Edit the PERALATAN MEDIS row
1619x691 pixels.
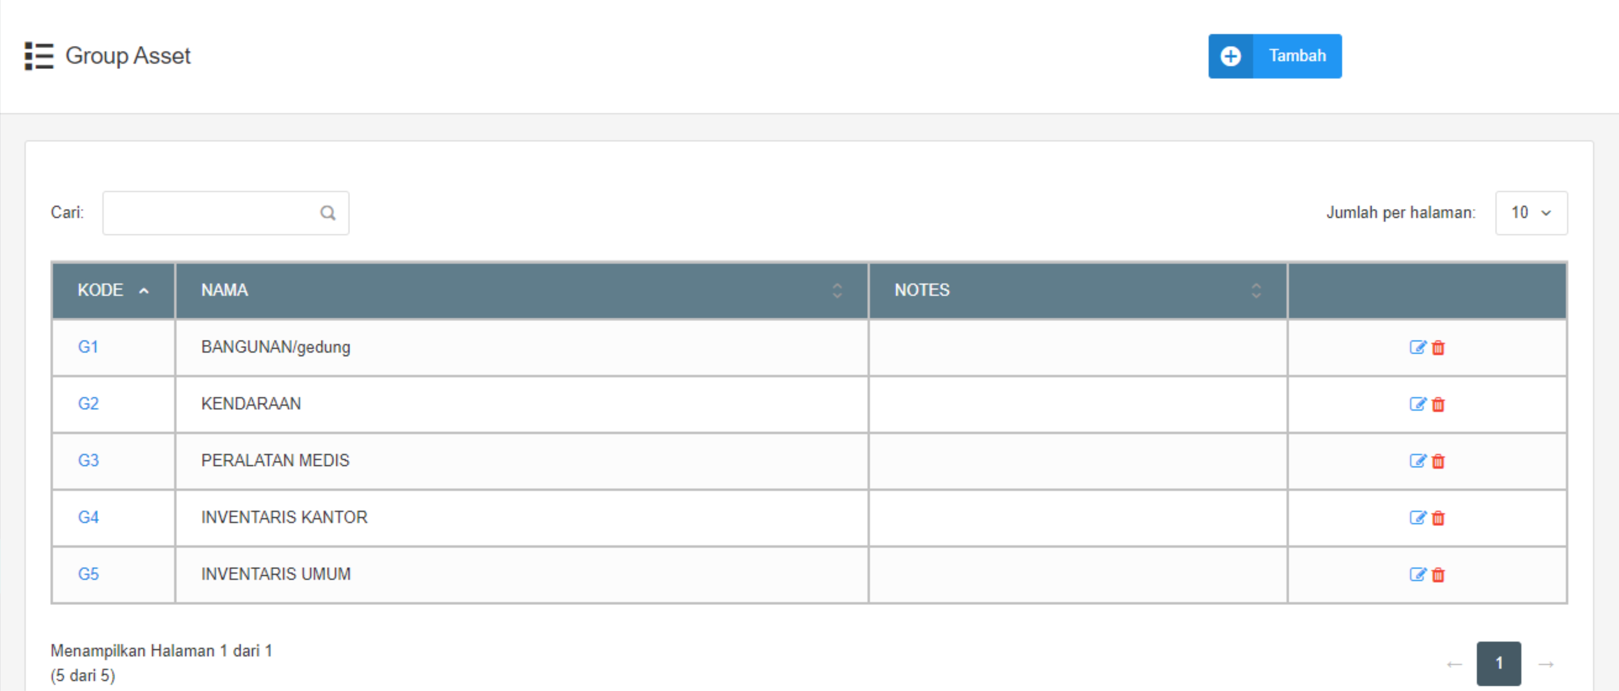pos(1417,461)
